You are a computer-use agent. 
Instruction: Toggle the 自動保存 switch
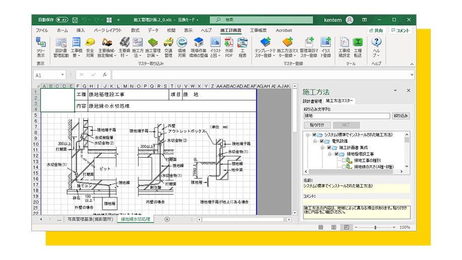(x=62, y=20)
